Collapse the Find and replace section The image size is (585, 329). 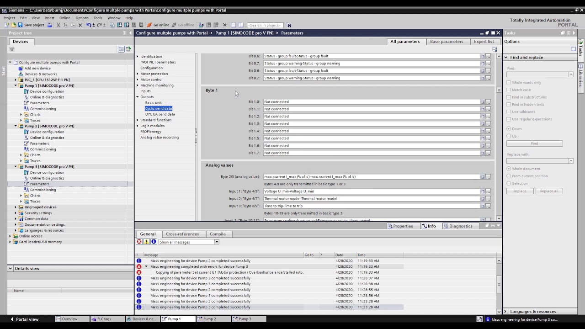(x=506, y=57)
